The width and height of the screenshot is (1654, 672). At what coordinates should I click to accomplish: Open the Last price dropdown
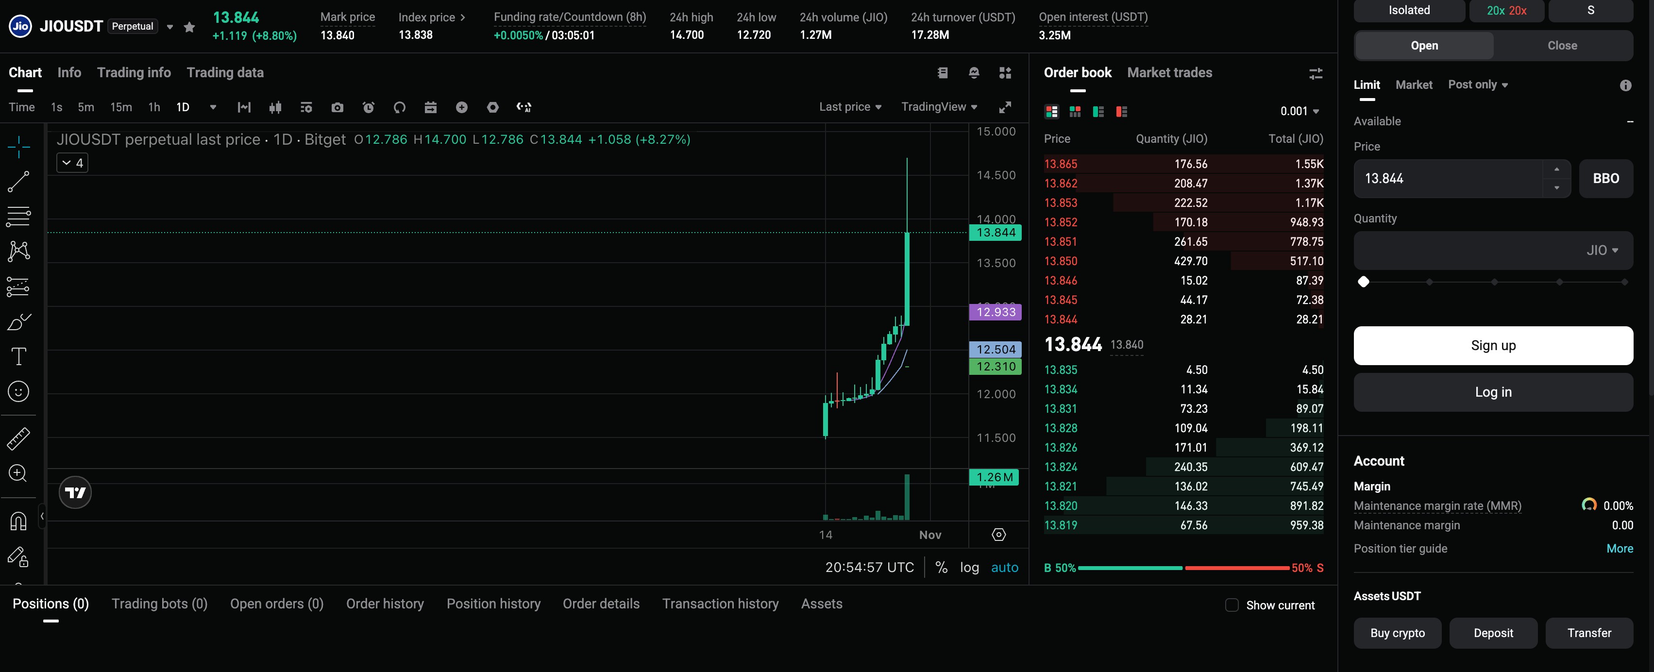pyautogui.click(x=850, y=107)
